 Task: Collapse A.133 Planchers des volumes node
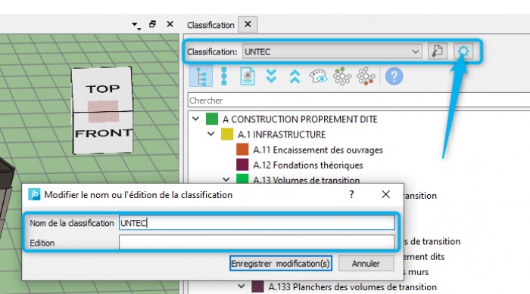(242, 286)
